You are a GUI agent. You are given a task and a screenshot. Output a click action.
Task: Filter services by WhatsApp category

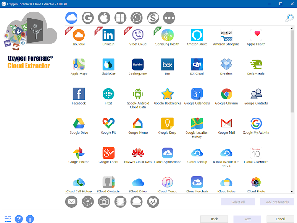[x=136, y=18]
